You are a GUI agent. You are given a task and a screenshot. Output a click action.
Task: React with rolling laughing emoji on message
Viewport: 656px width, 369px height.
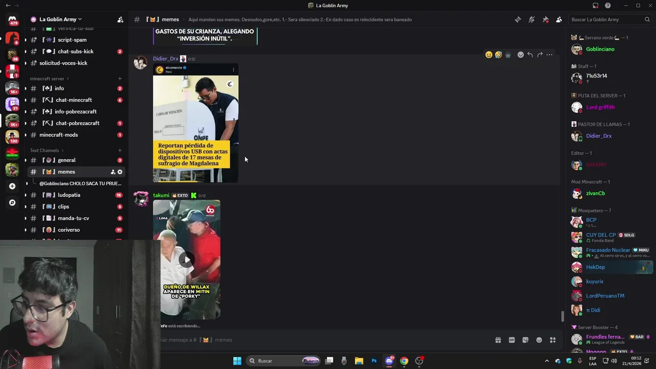pyautogui.click(x=498, y=55)
